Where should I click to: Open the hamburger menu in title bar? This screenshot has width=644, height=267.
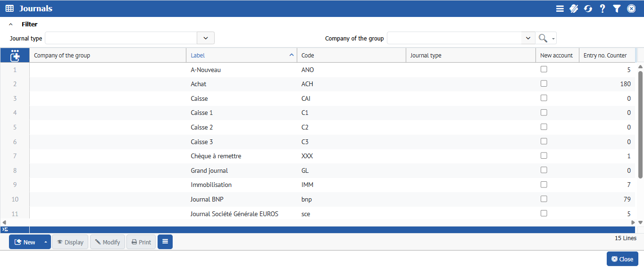coord(560,8)
